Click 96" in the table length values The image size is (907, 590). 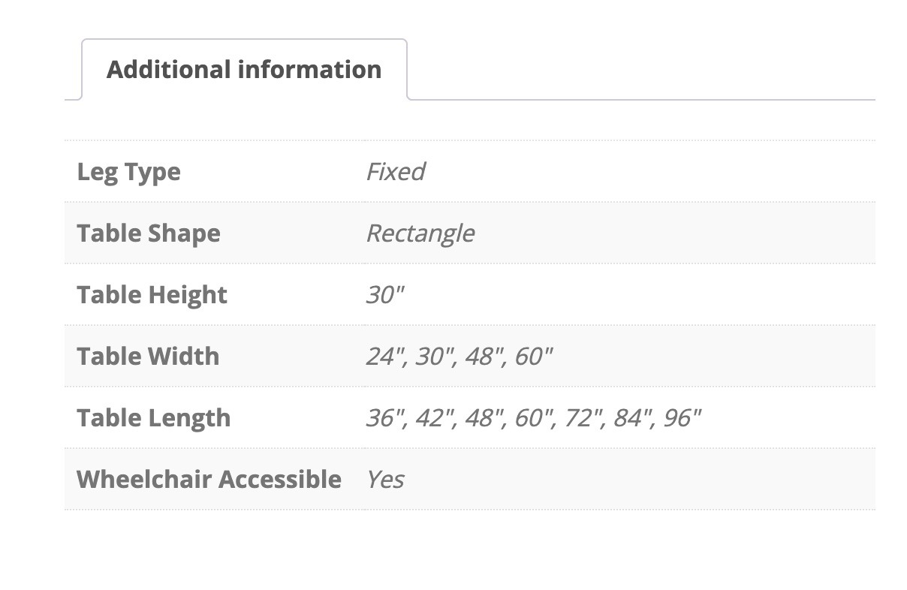tap(682, 417)
